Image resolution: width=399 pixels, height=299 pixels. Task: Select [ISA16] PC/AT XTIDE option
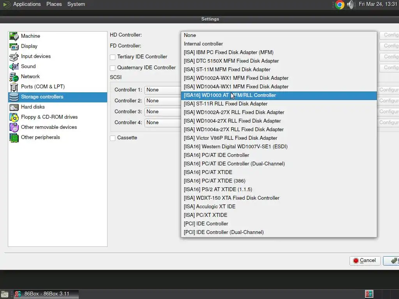coord(279,172)
